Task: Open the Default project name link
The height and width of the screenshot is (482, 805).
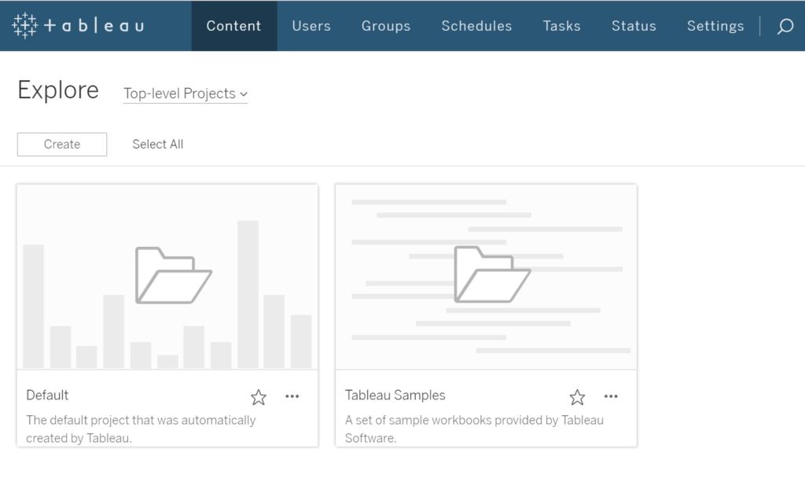Action: pos(47,396)
